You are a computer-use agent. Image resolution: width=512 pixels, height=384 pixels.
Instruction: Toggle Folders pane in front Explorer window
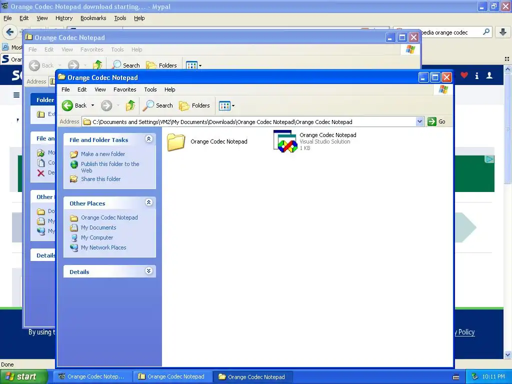tap(194, 105)
